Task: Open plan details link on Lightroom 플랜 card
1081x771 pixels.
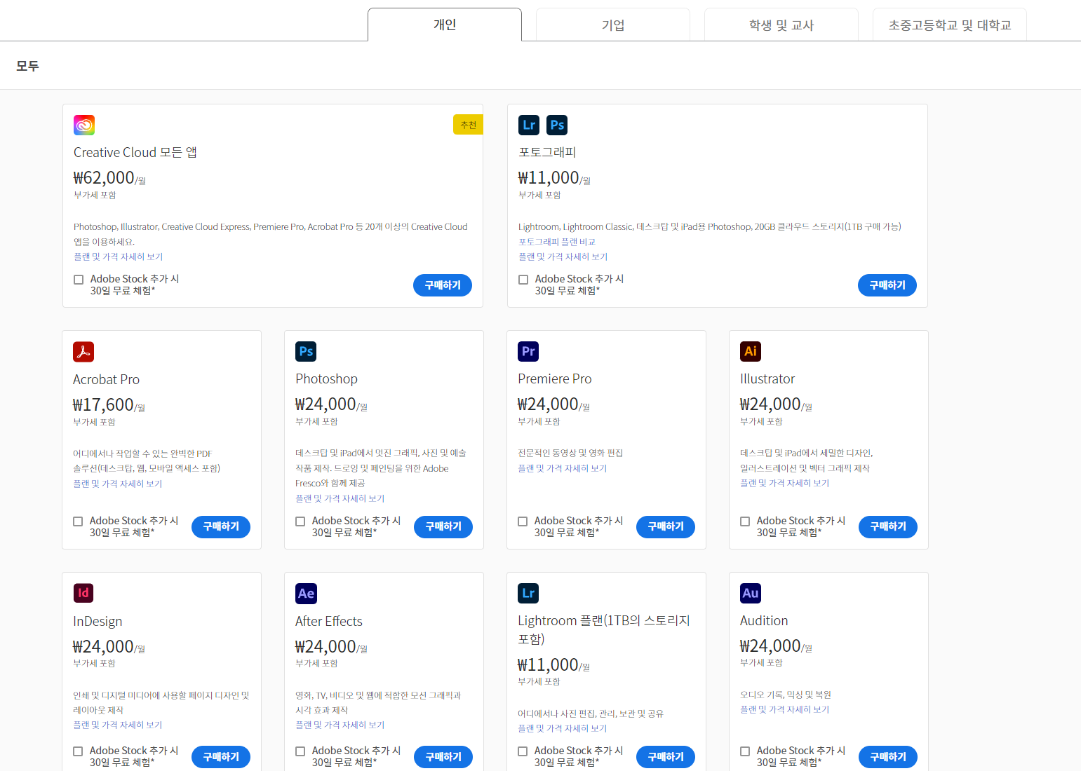Action: 562,729
